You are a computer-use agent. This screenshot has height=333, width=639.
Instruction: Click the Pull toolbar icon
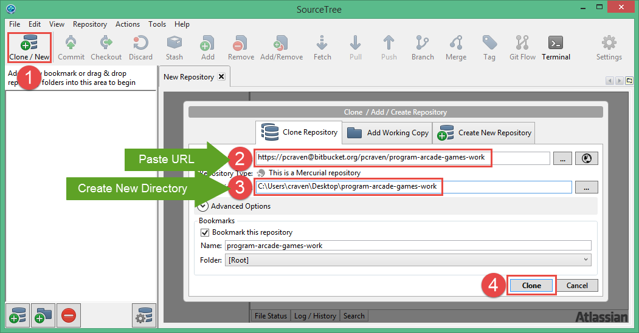tap(355, 47)
